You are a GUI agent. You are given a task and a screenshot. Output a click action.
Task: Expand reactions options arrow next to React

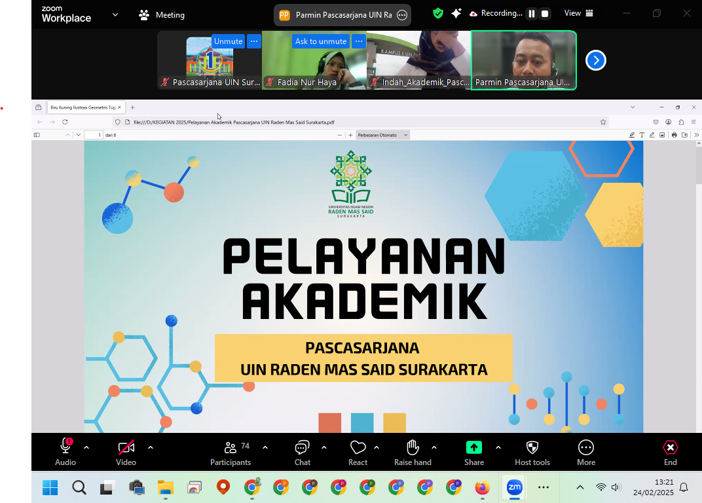(377, 447)
